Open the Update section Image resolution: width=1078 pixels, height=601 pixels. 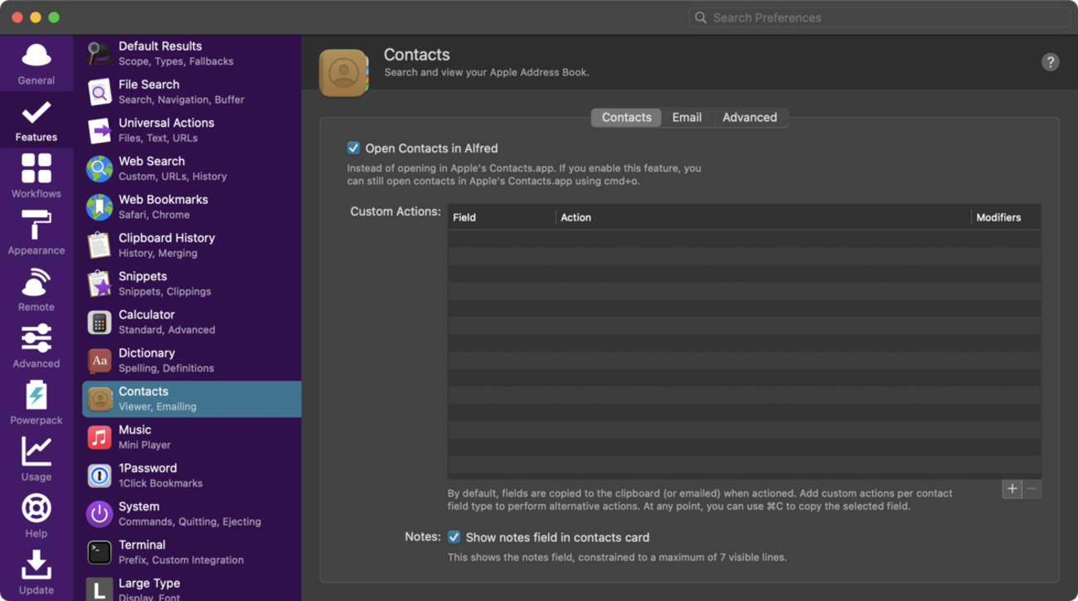[x=36, y=573]
